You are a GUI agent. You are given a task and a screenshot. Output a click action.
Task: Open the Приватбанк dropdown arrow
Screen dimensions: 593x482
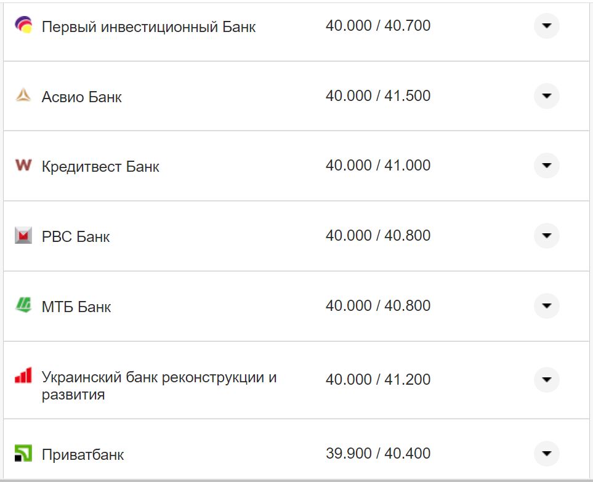pos(546,453)
